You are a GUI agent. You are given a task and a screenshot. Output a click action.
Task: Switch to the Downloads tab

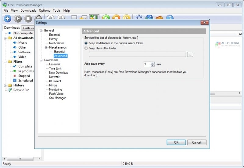(12, 27)
